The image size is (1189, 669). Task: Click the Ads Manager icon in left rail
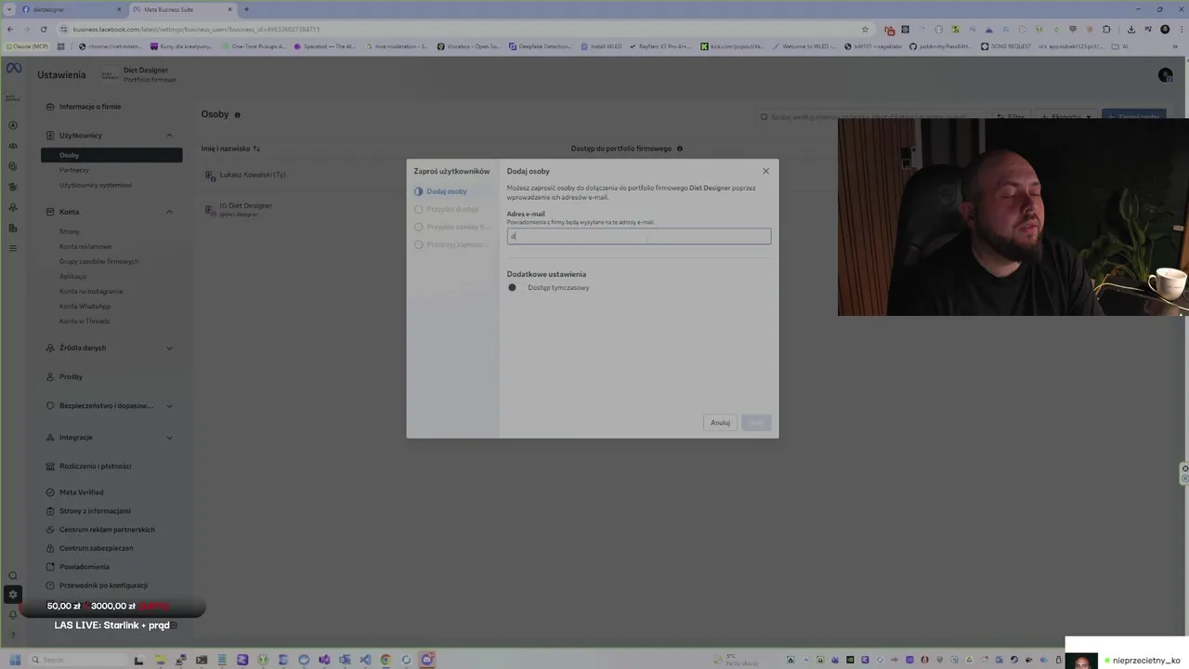13,125
